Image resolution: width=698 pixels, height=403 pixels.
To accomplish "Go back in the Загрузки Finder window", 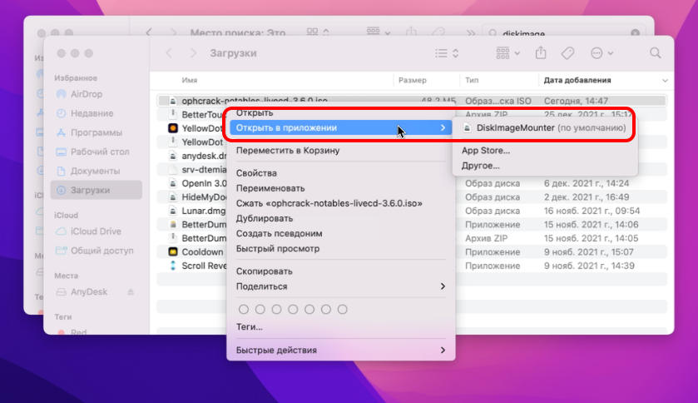I will coord(169,53).
